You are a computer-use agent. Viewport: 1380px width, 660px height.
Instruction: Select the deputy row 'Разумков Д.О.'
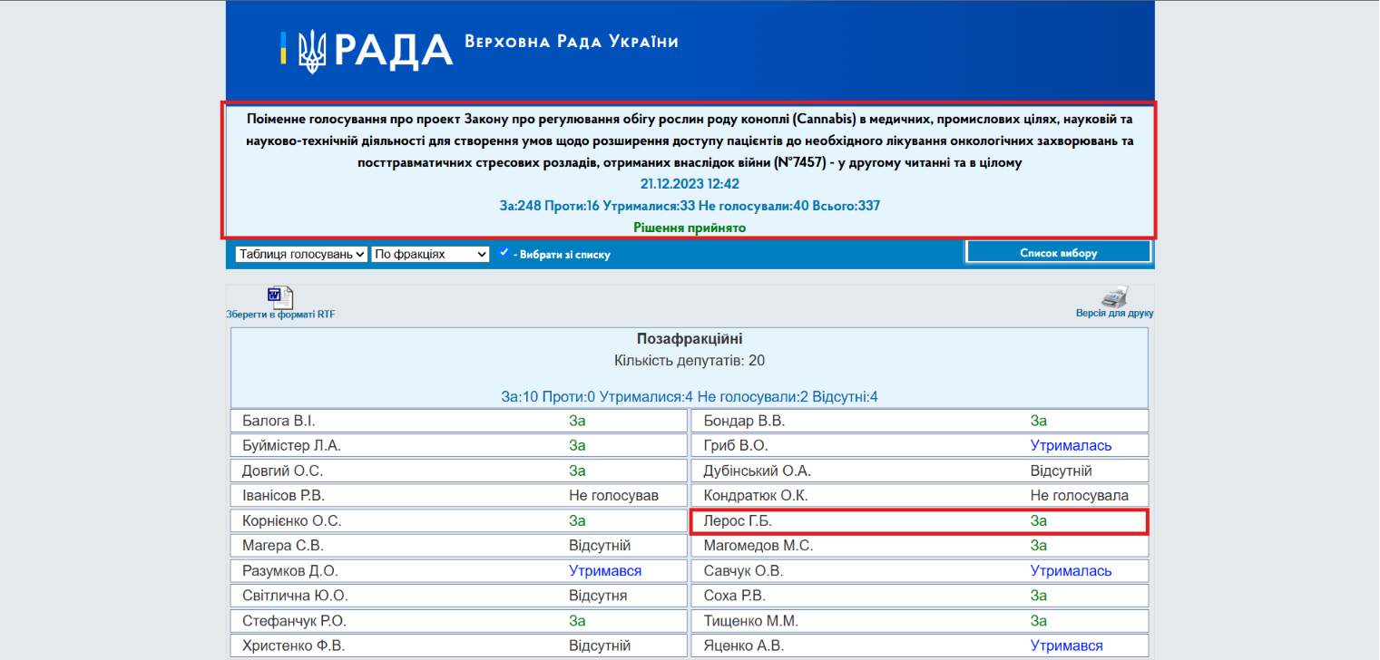coord(459,571)
